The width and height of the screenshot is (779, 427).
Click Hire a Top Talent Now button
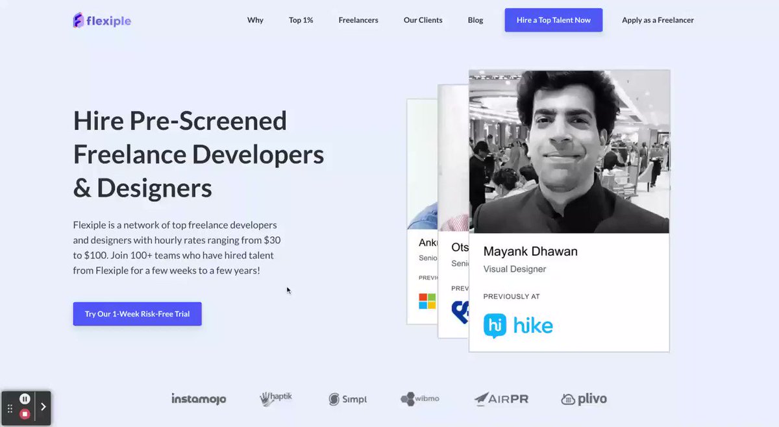click(x=554, y=20)
